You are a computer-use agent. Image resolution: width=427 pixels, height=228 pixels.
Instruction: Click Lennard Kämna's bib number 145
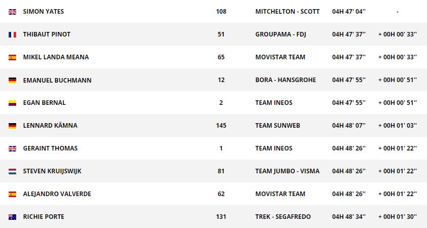pos(221,126)
